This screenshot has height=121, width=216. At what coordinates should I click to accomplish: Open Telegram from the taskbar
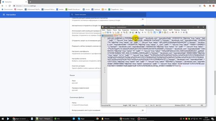(x=74, y=119)
